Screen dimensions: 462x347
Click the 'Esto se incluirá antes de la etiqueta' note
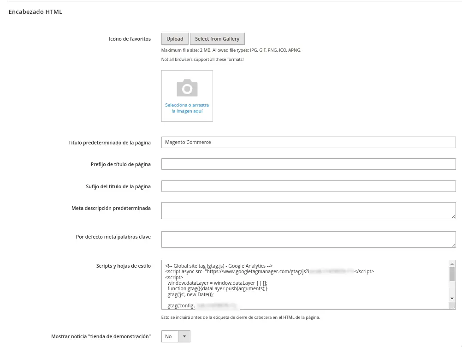pyautogui.click(x=240, y=317)
